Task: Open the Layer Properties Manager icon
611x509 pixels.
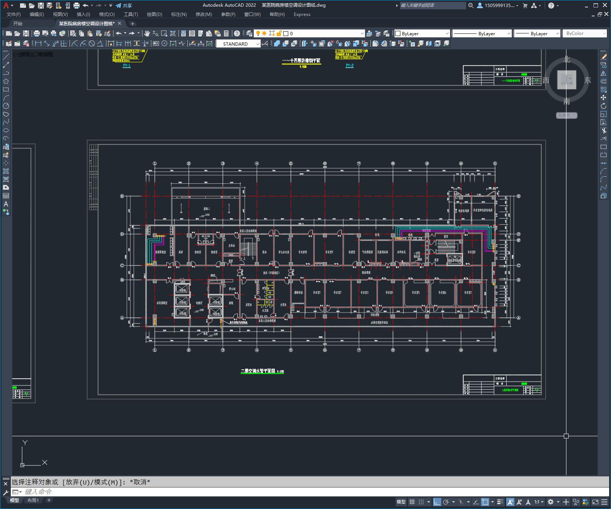Action: [x=249, y=33]
